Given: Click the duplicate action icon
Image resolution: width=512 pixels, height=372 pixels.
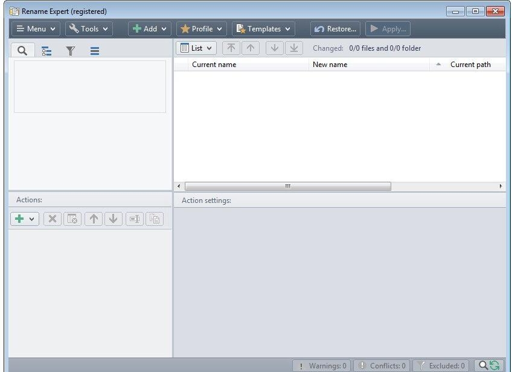Looking at the screenshot, I should [155, 219].
